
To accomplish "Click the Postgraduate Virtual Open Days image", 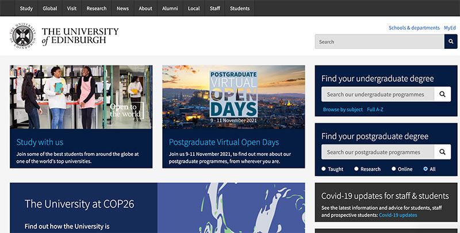I will point(233,97).
